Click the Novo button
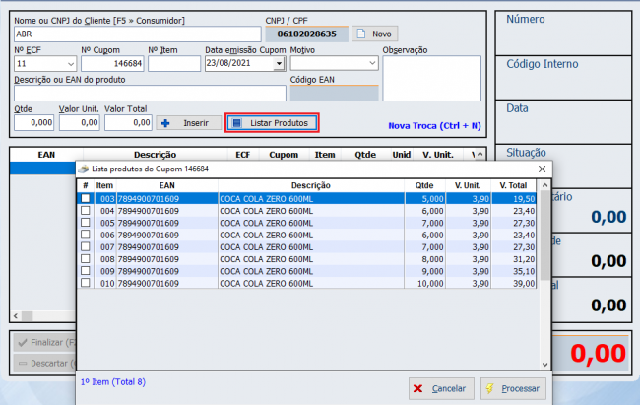The width and height of the screenshot is (640, 405). click(375, 34)
